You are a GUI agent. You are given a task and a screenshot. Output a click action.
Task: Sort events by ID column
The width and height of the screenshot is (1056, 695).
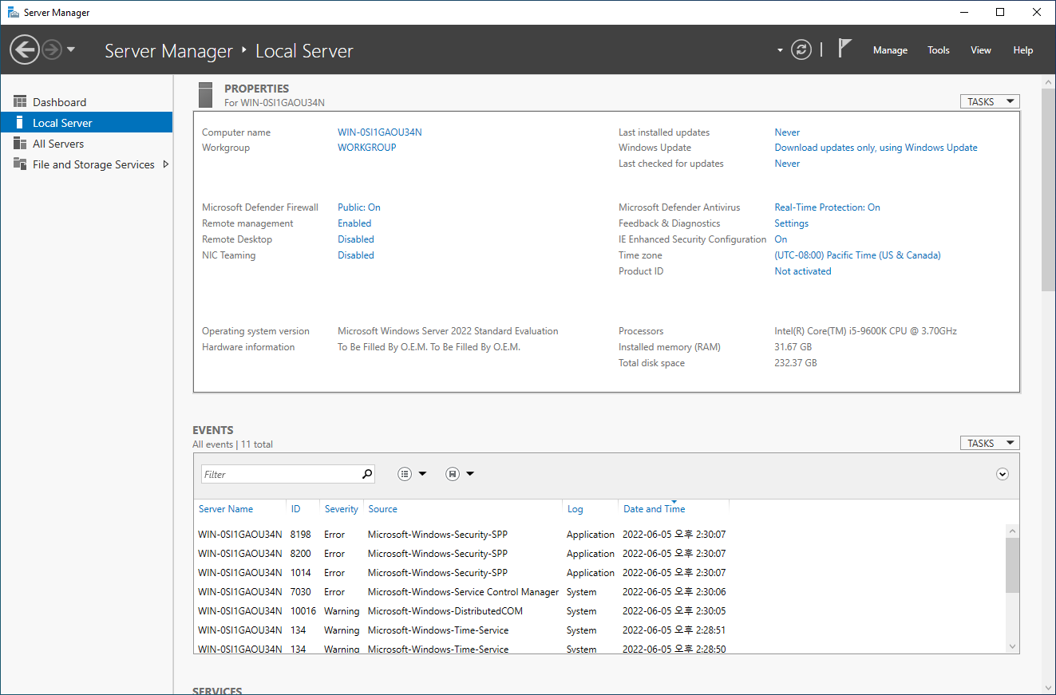pos(296,509)
